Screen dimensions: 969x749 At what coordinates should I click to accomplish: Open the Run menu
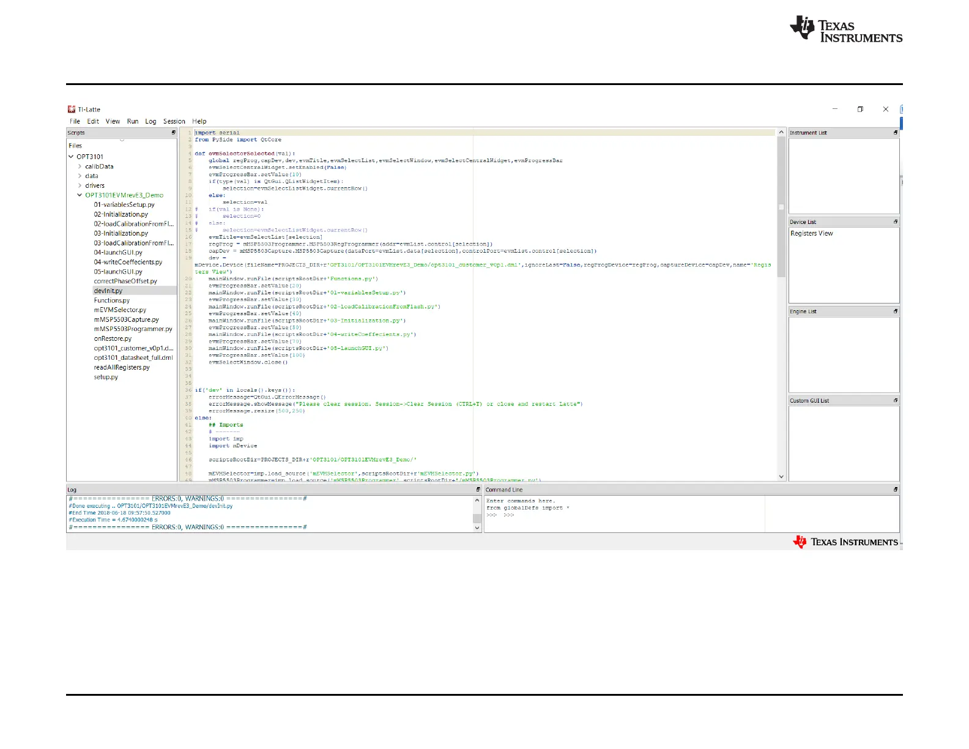[x=133, y=121]
